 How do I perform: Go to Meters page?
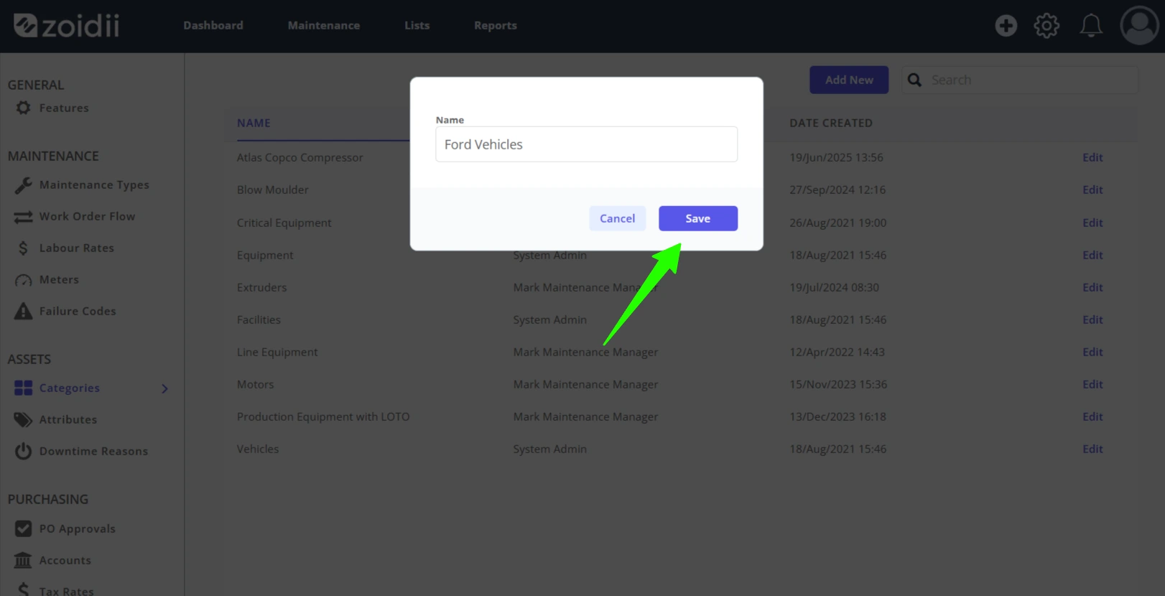coord(59,279)
